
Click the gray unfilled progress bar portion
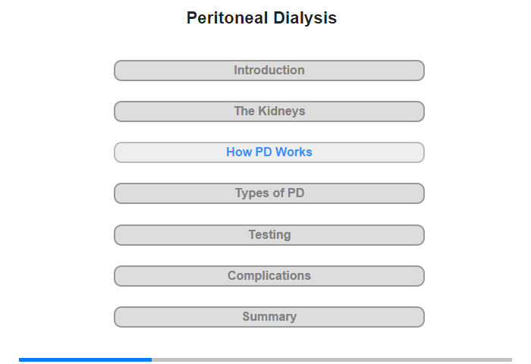point(331,359)
